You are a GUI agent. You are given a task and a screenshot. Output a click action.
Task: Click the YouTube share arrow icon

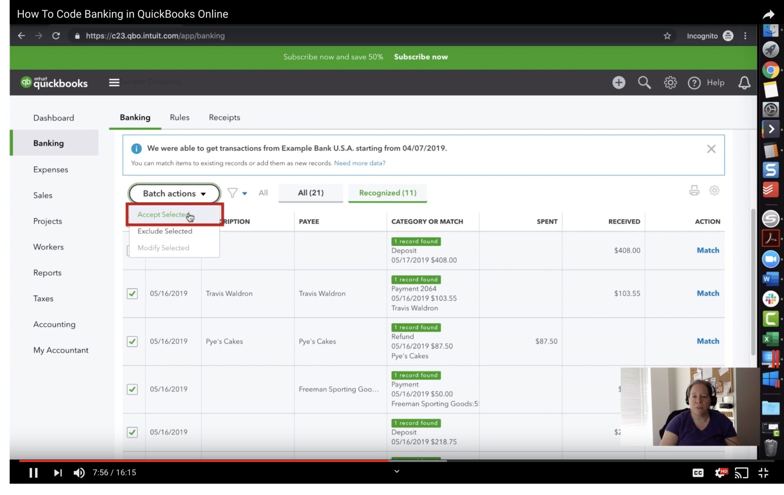(x=768, y=15)
